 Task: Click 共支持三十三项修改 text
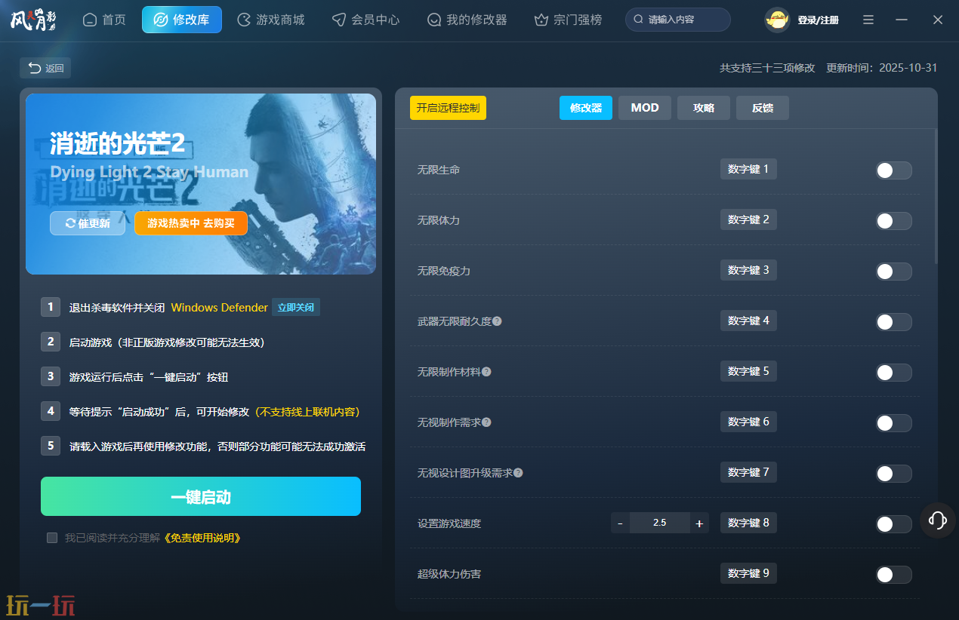click(767, 68)
